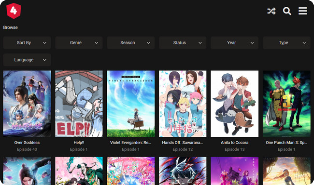The width and height of the screenshot is (314, 185).
Task: Open the Year filter dropdown
Action: tap(234, 43)
